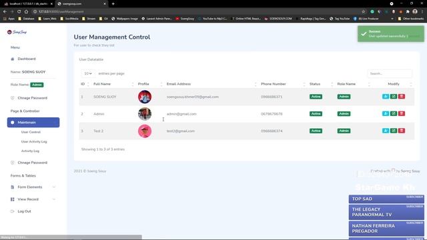Click the SoengSouy logo in sidebar

click(17, 32)
